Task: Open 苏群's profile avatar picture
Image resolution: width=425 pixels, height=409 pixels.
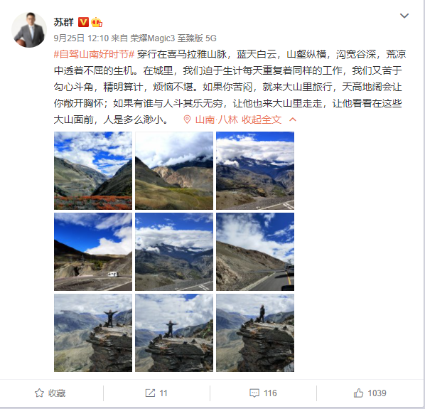Action: coord(29,30)
